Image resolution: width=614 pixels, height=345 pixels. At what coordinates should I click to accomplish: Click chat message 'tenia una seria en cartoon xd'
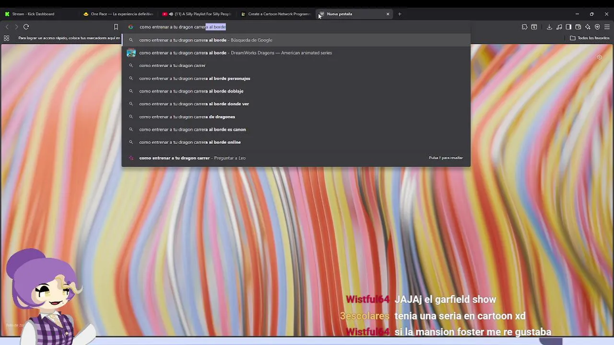coord(460,316)
